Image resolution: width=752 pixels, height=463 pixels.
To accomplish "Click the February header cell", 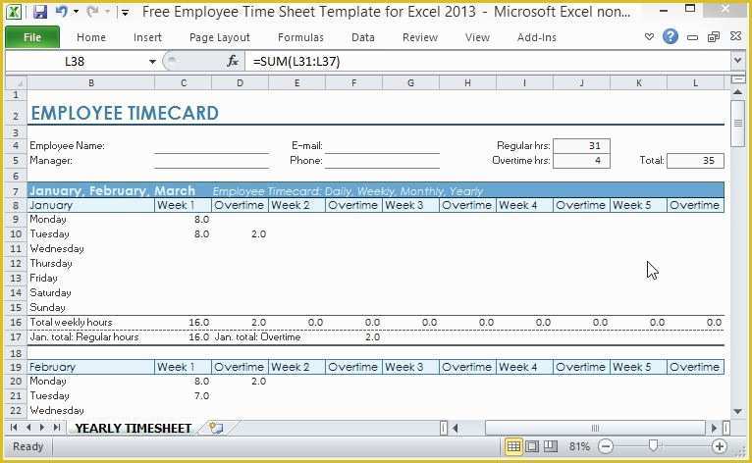I will pyautogui.click(x=91, y=367).
